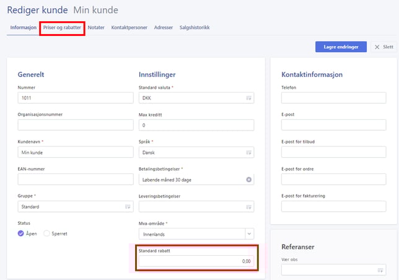
Task: Clear Betalingsbetingelser with the X icon
Action: (248, 180)
